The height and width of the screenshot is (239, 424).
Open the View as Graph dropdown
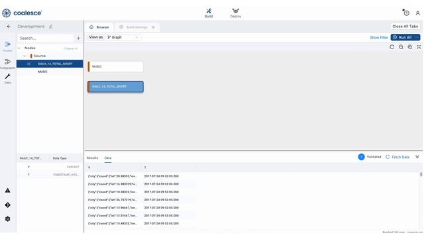(x=123, y=37)
